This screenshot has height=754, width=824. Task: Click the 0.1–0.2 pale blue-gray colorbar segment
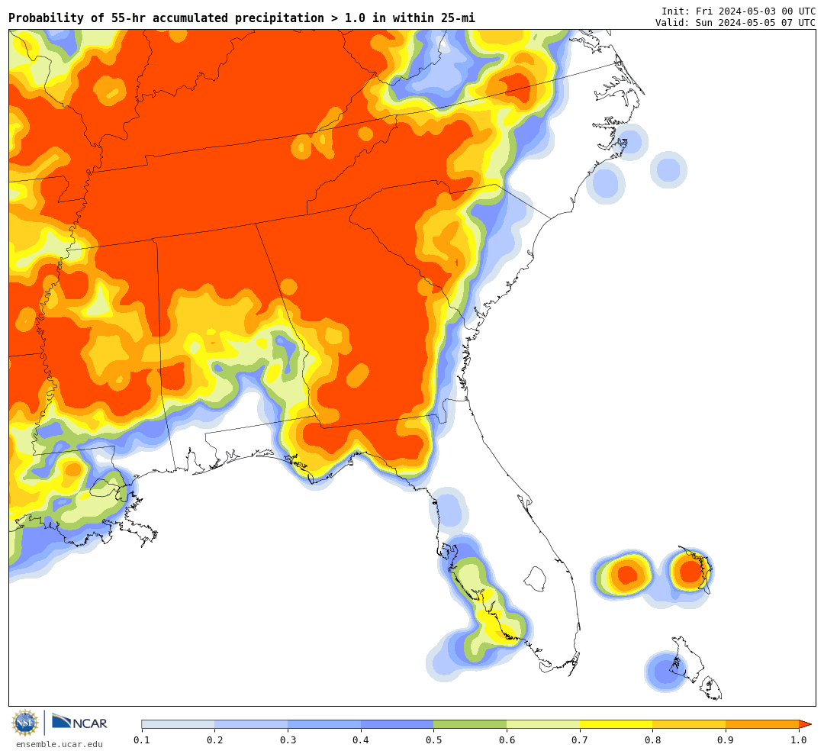[x=178, y=724]
